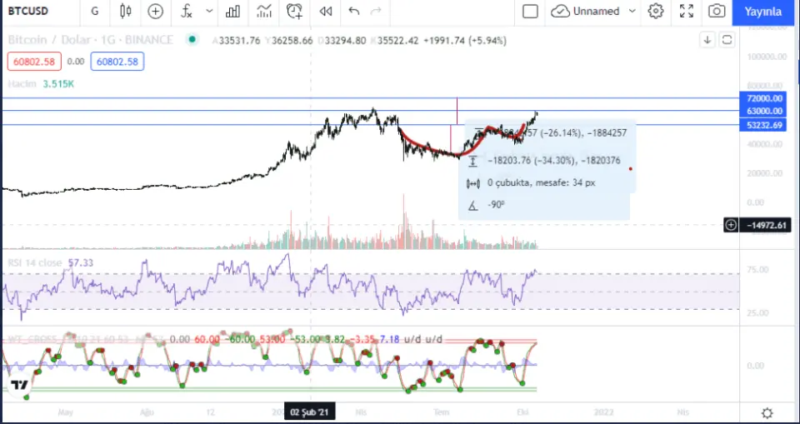Enter fullscreen mode

point(687,11)
